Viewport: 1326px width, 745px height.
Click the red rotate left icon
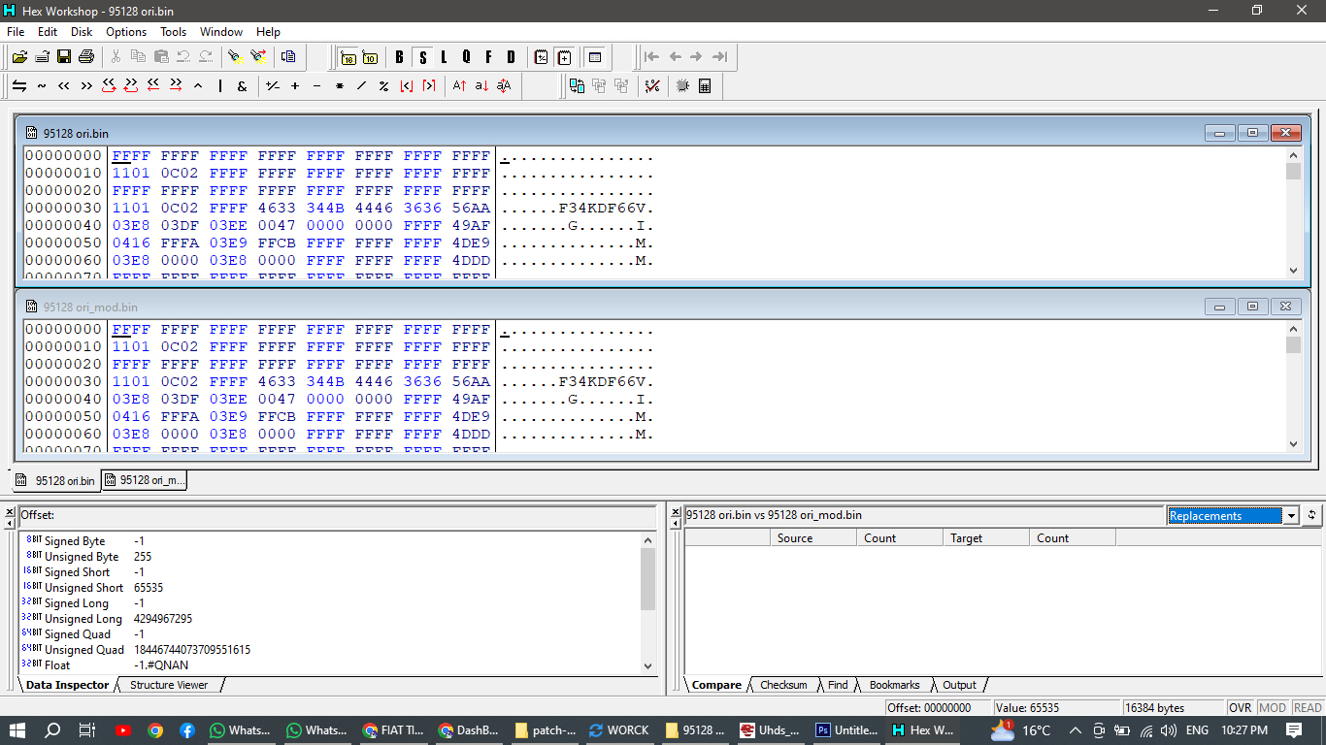[x=109, y=86]
